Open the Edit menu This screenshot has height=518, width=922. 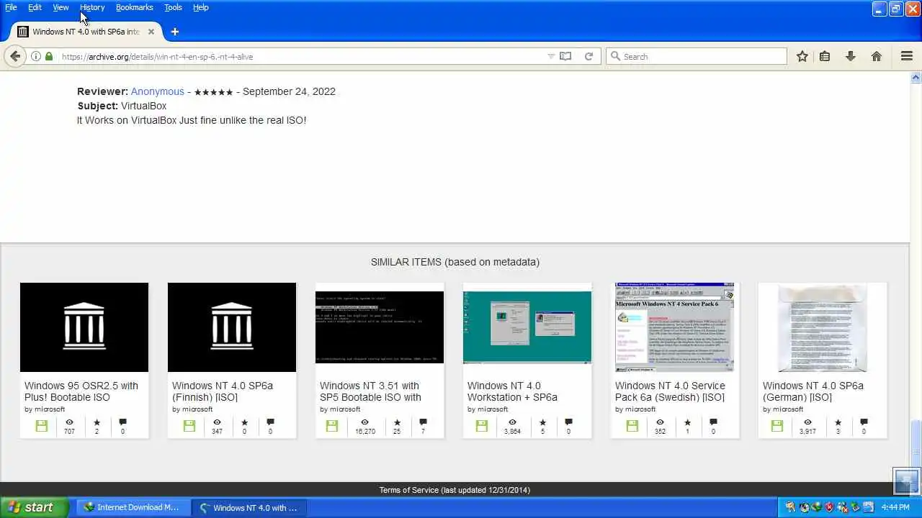[35, 7]
